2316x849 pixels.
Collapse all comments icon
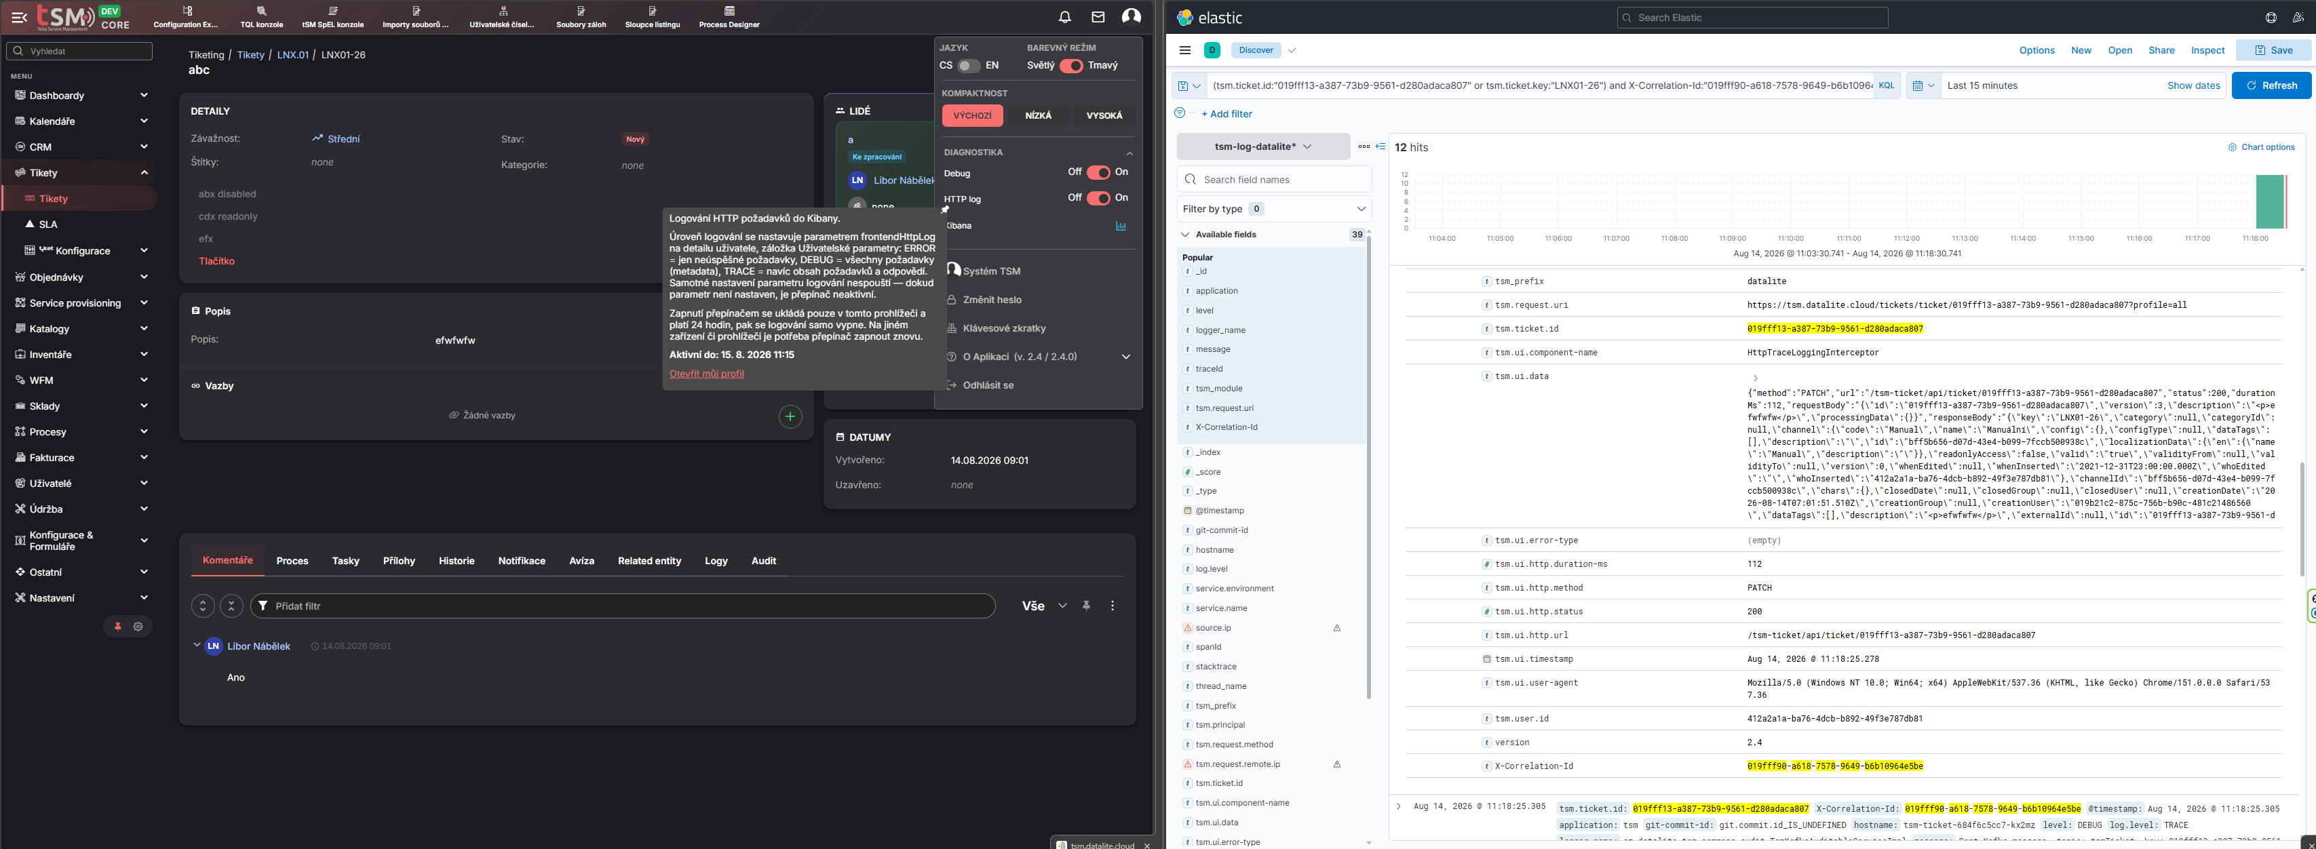[231, 606]
